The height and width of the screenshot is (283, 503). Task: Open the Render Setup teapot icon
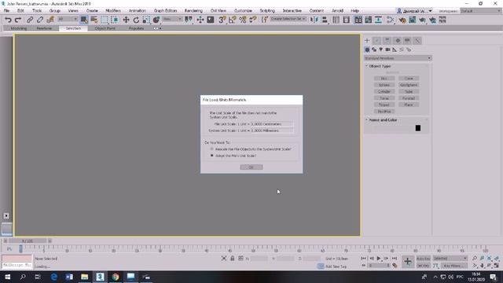coord(402,20)
